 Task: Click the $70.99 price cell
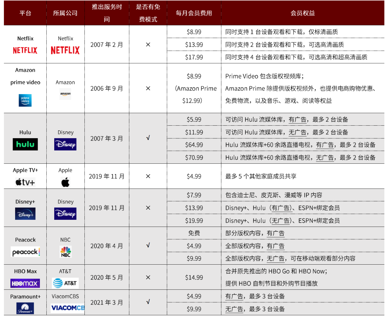click(194, 158)
